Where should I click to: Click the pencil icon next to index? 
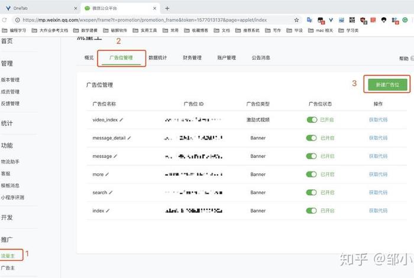point(108,211)
